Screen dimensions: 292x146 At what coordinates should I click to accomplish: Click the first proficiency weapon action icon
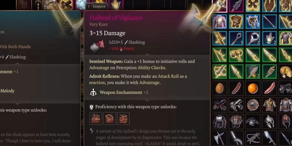coord(96,118)
